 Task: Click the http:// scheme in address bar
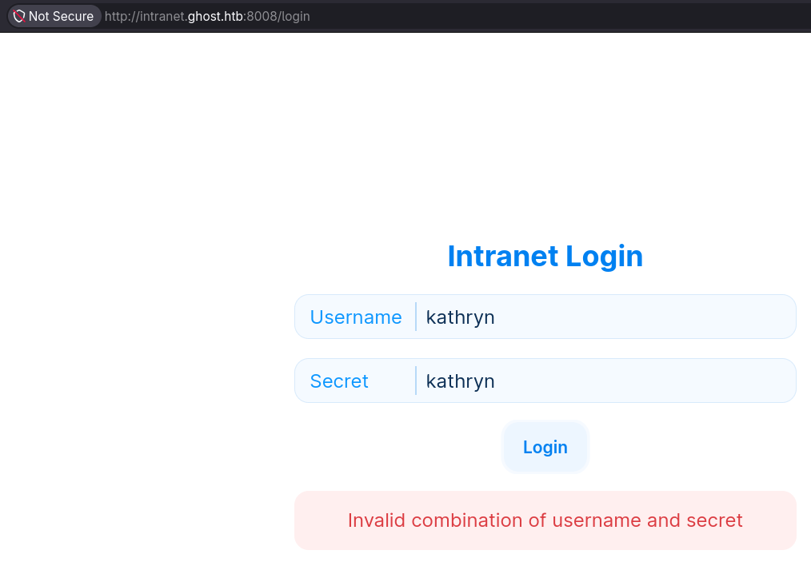click(122, 16)
